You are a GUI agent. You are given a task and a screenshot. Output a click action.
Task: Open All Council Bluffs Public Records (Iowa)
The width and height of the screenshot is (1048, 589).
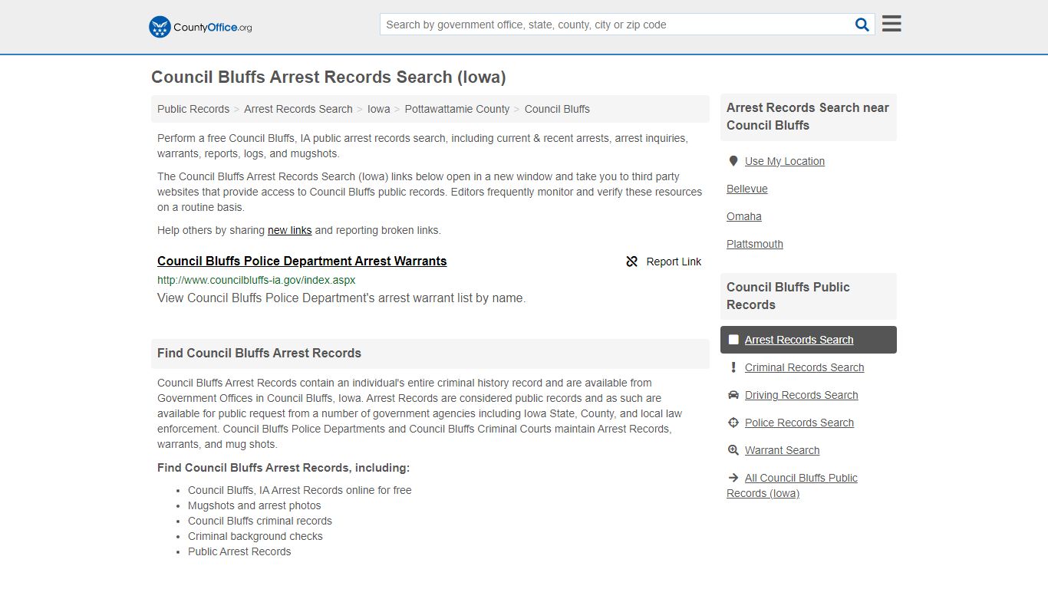point(793,485)
